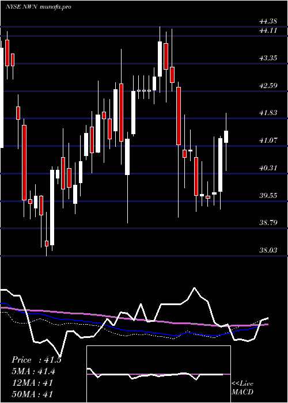This screenshot has width=288, height=403.
Task: Select the 41.83 price level label
Action: tap(268, 113)
